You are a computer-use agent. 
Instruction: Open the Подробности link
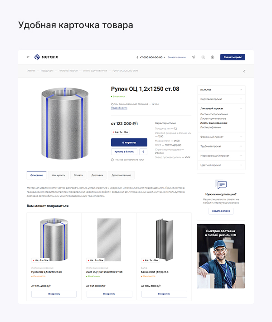[119, 108]
